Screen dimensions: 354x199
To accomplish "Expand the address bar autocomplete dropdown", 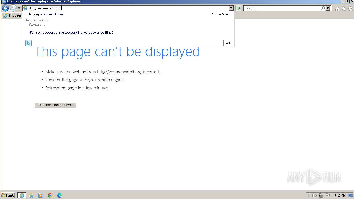I will click(231, 8).
